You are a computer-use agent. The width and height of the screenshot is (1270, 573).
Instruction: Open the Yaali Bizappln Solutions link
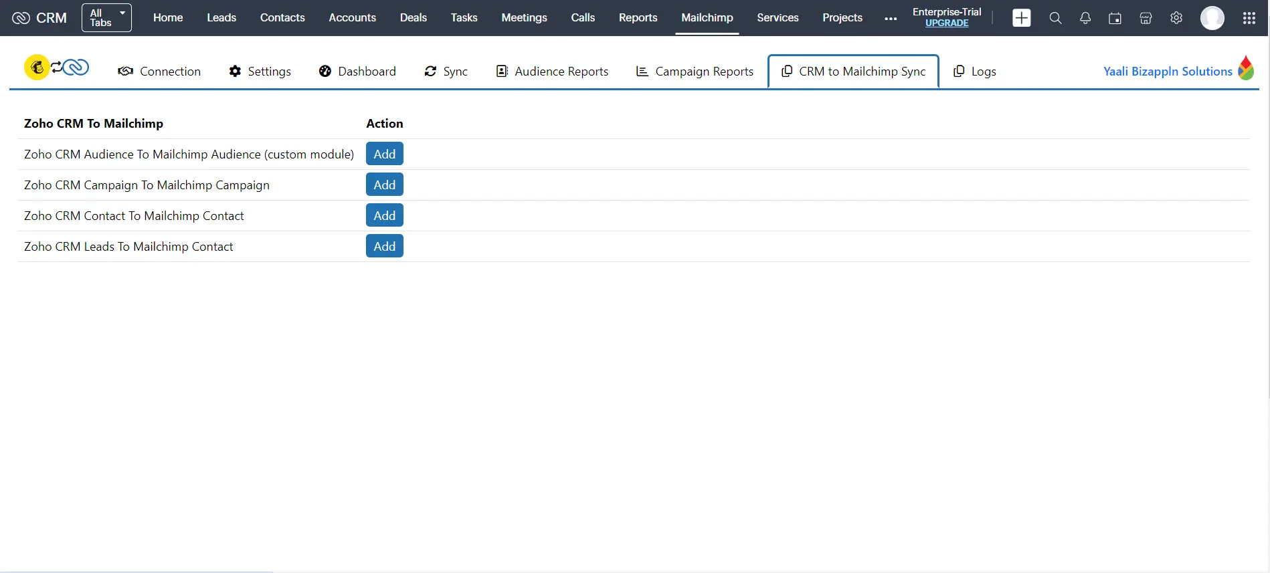pos(1168,72)
